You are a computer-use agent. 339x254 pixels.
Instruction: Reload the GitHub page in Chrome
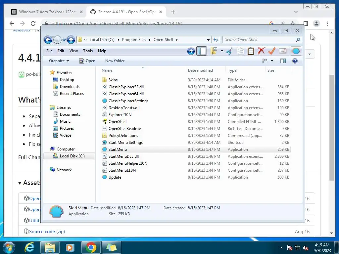point(33,23)
